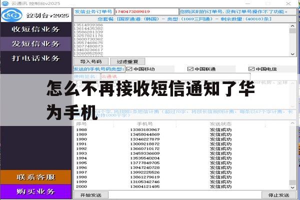Click results table scrollbar down arrow

(292, 187)
